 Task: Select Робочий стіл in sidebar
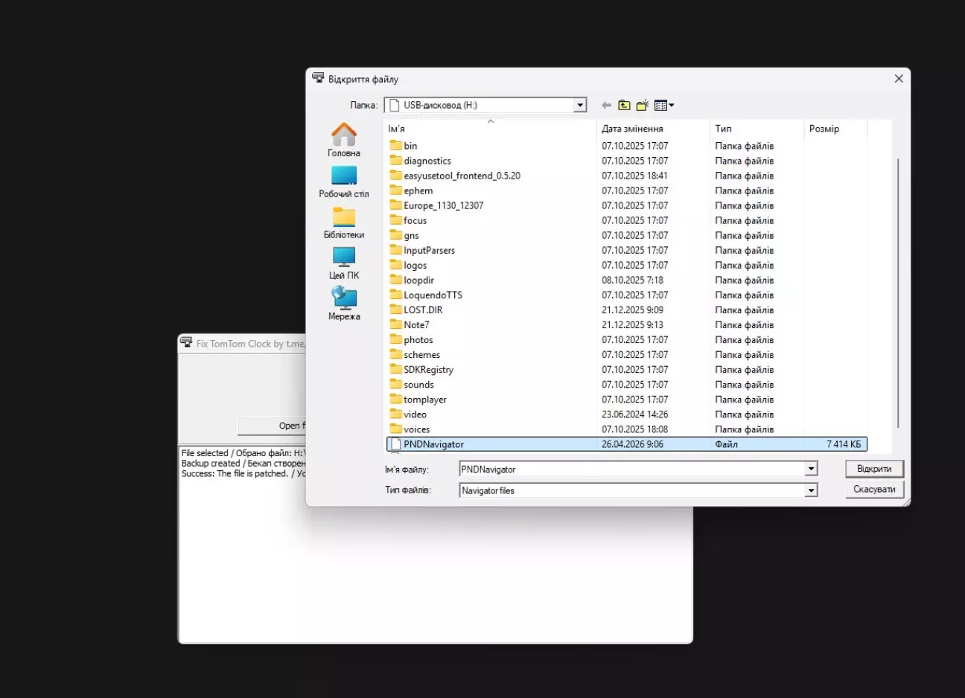344,182
